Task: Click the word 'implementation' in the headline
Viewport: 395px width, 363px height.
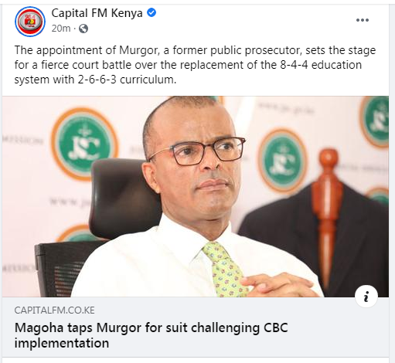Action: 62,343
